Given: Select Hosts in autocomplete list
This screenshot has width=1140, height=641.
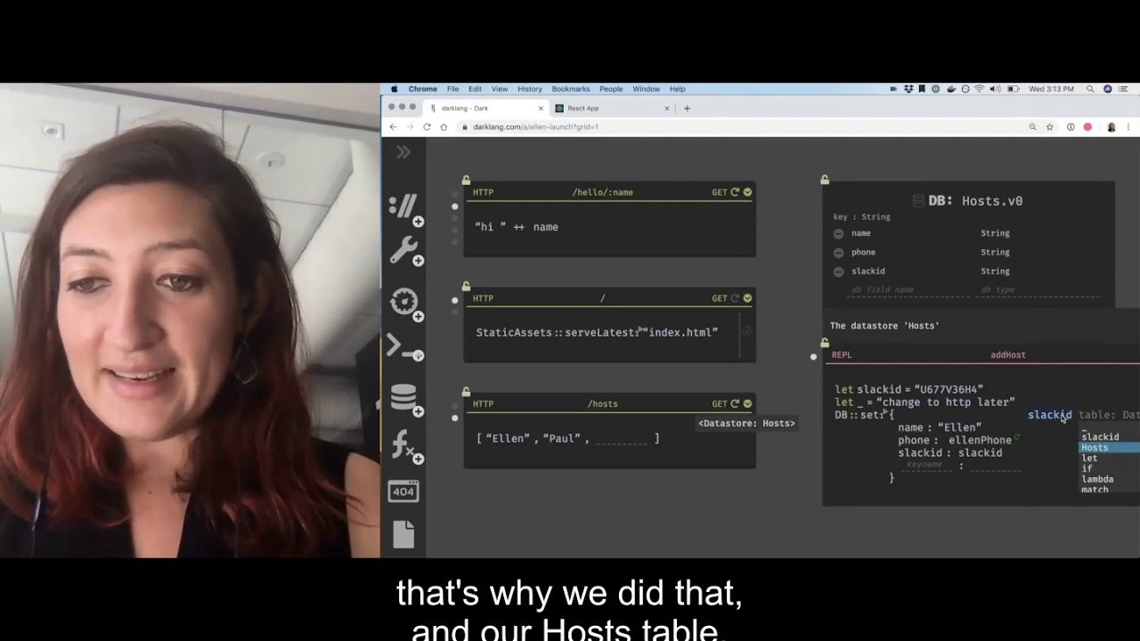Looking at the screenshot, I should point(1110,448).
